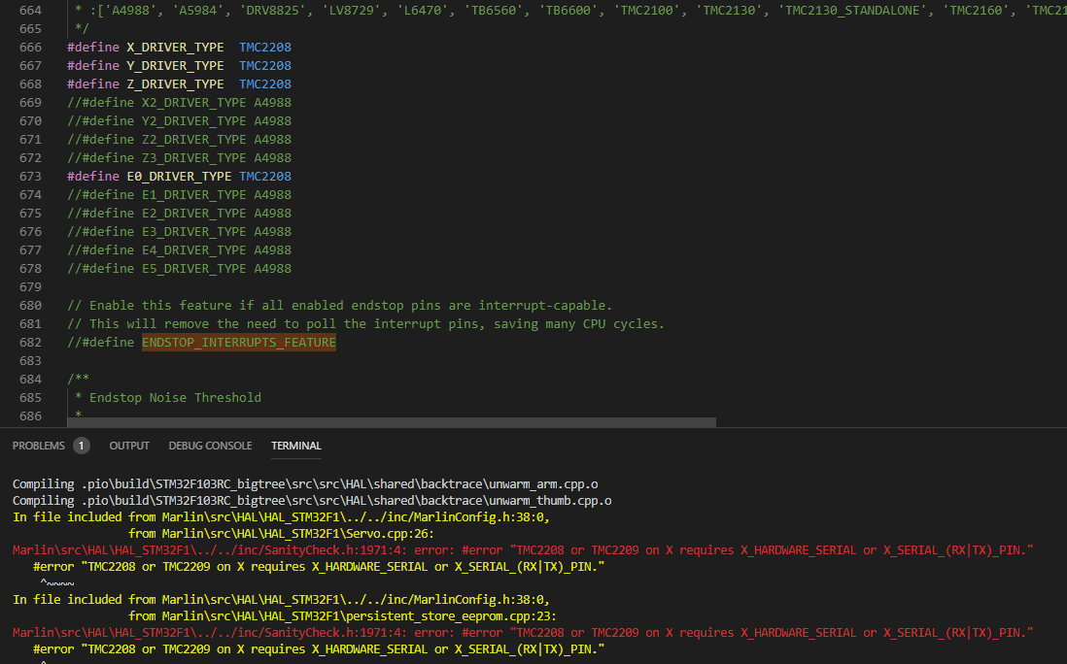
Task: Click commented E2_DRIVER_TYPE A4988 line
Action: pos(179,213)
